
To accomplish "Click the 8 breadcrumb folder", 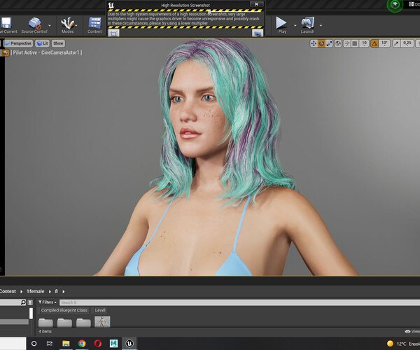I will (56, 291).
